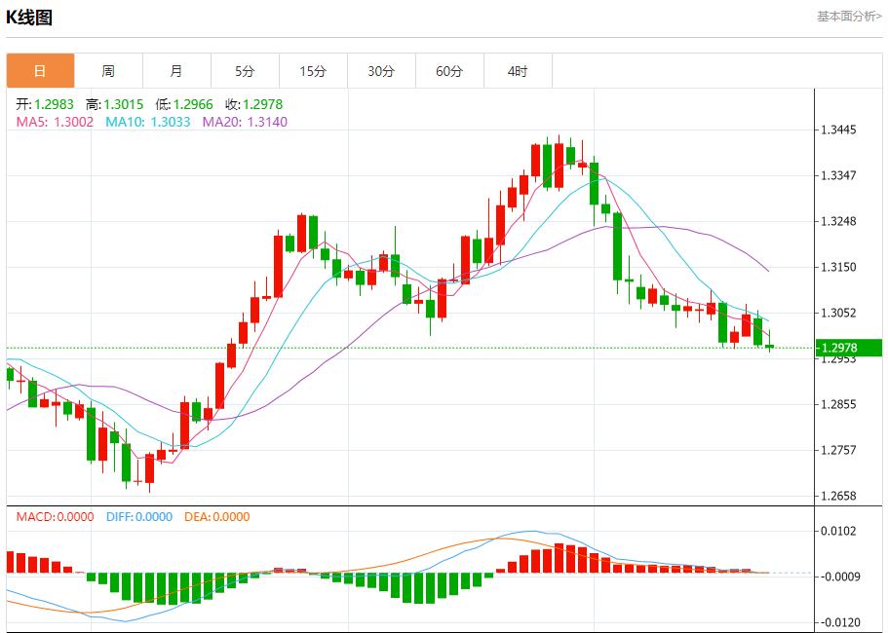Viewport: 888px width, 633px height.
Task: Click the DIFF value label
Action: 138,517
